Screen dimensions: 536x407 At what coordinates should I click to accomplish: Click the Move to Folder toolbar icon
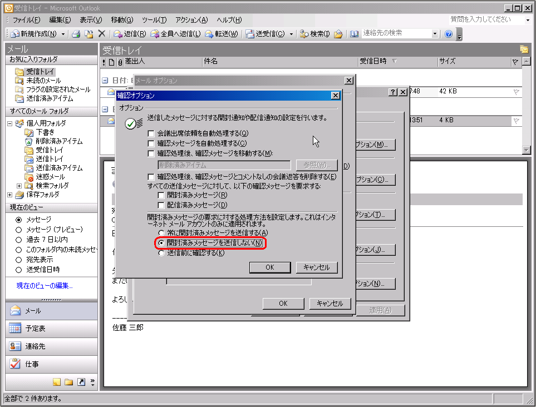(x=89, y=34)
